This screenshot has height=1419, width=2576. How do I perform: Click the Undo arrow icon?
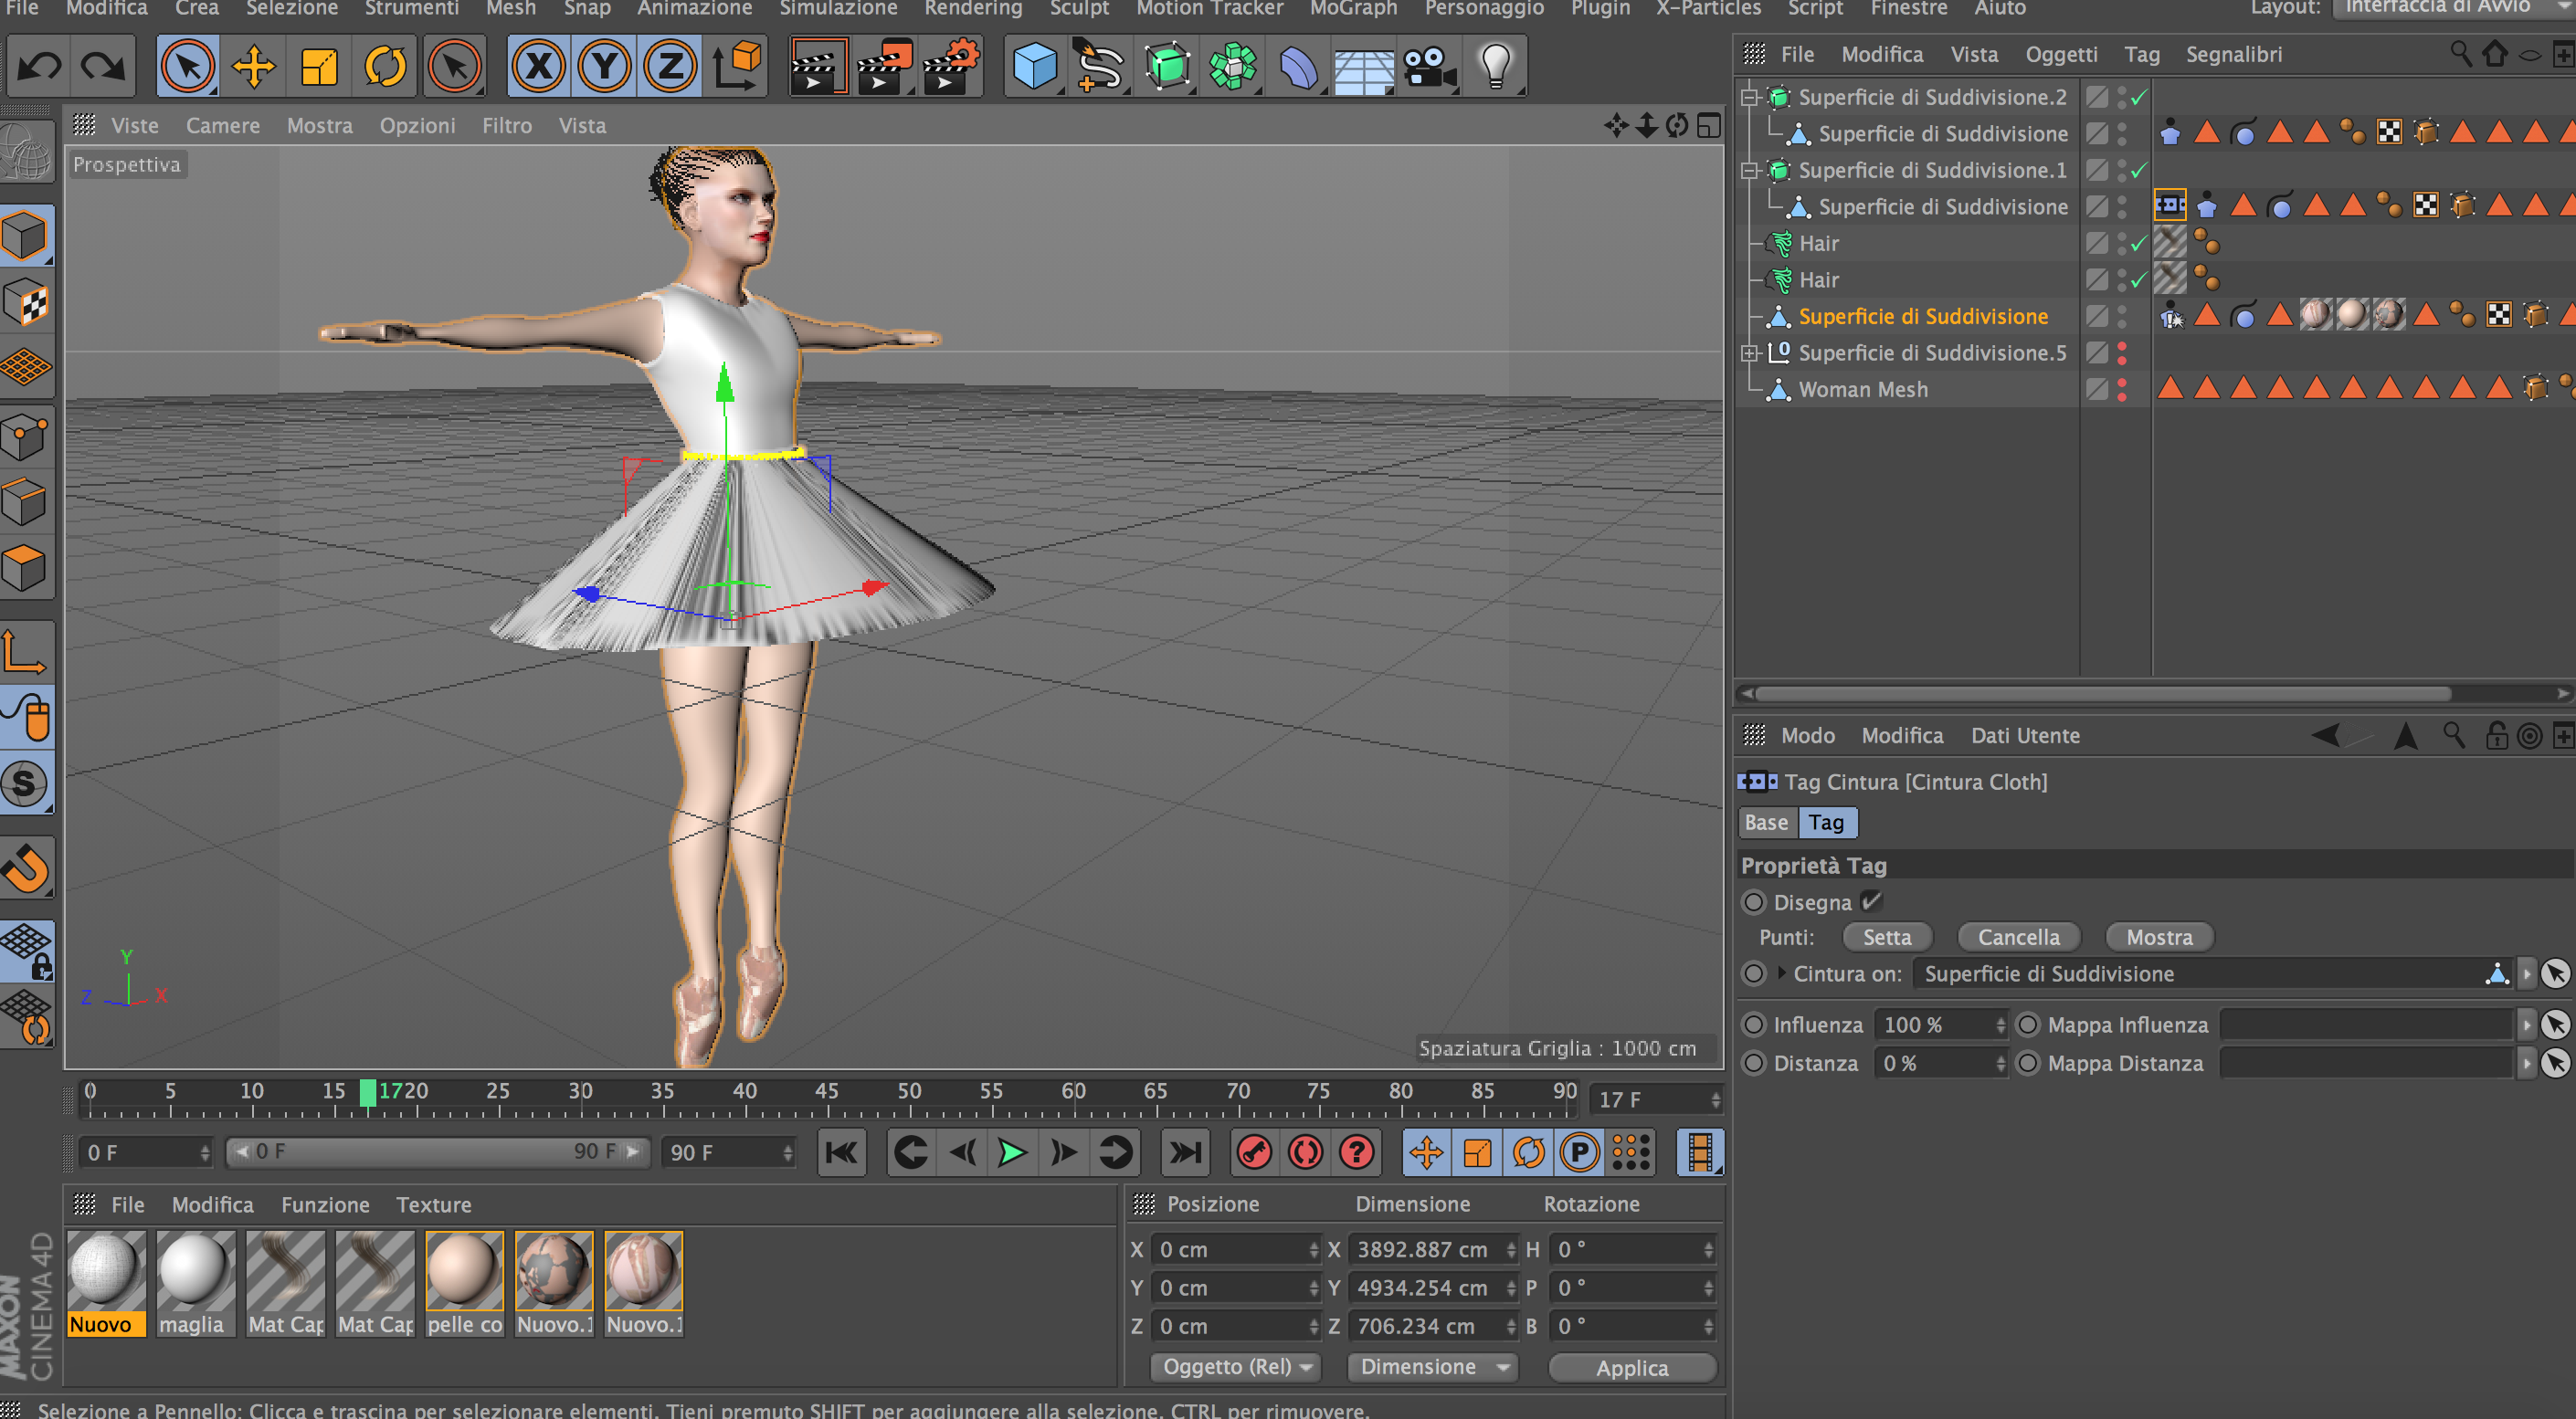coord(40,67)
